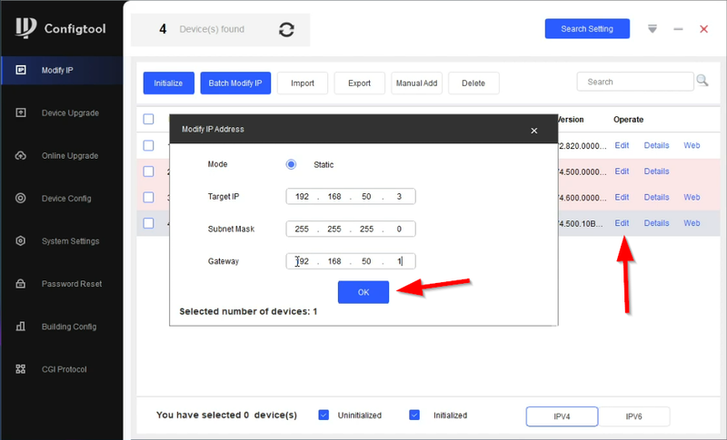Click the refresh devices icon

tap(286, 30)
